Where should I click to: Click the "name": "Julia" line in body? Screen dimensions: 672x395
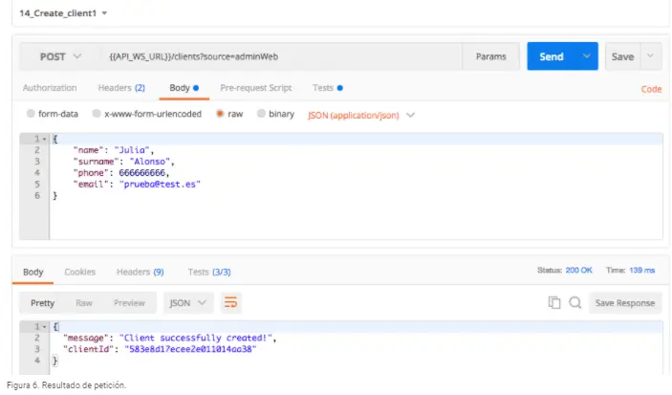click(x=114, y=150)
